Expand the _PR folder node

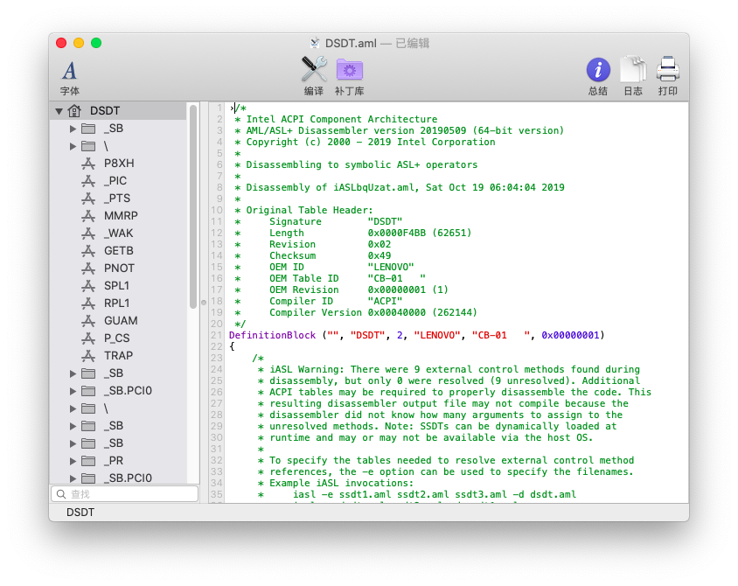pos(73,461)
